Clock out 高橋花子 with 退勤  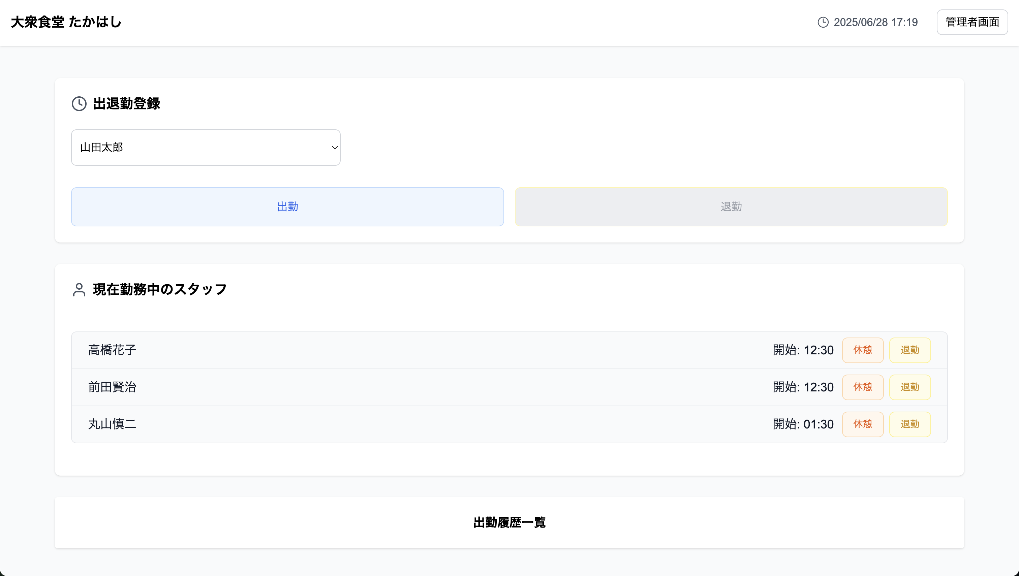(x=909, y=350)
